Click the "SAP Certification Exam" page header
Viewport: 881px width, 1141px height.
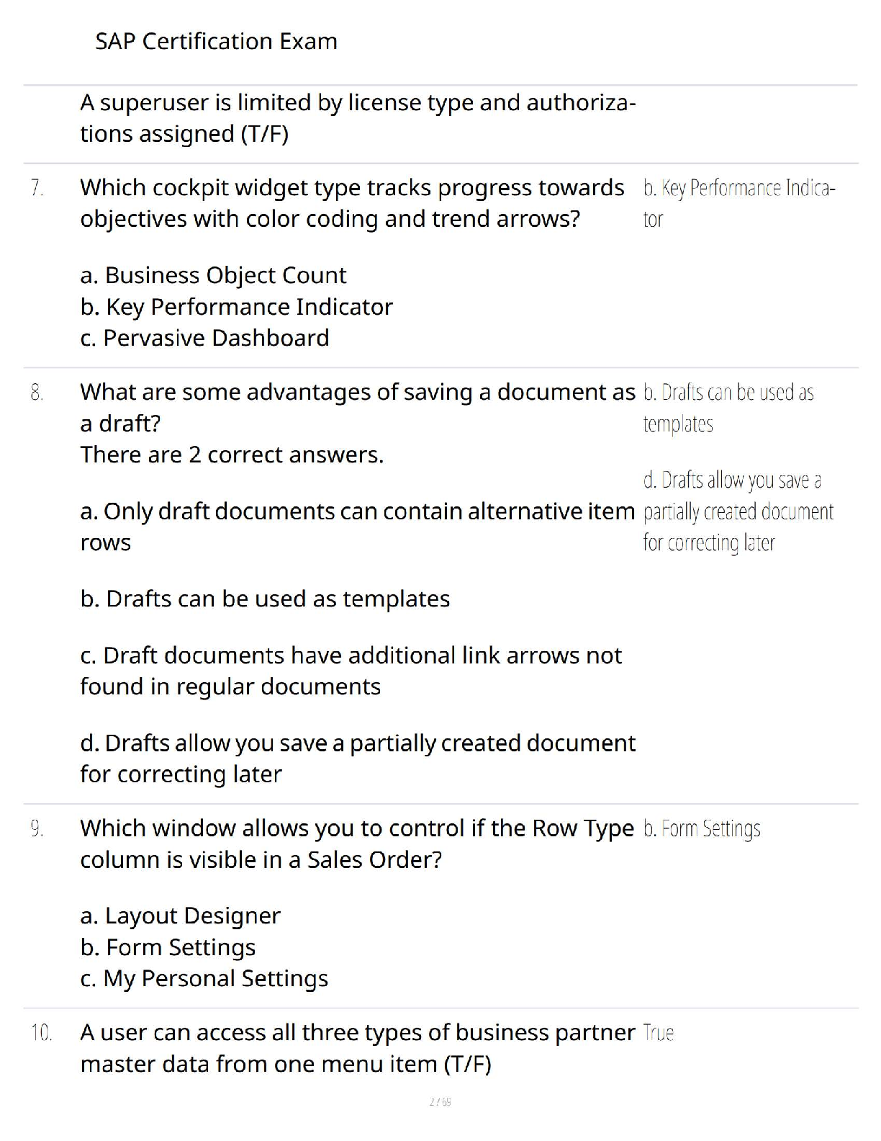coord(216,42)
